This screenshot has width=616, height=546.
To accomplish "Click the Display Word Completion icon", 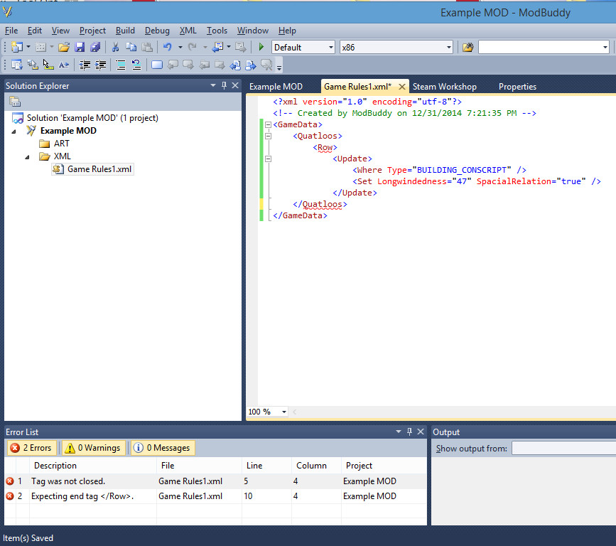I will point(64,65).
